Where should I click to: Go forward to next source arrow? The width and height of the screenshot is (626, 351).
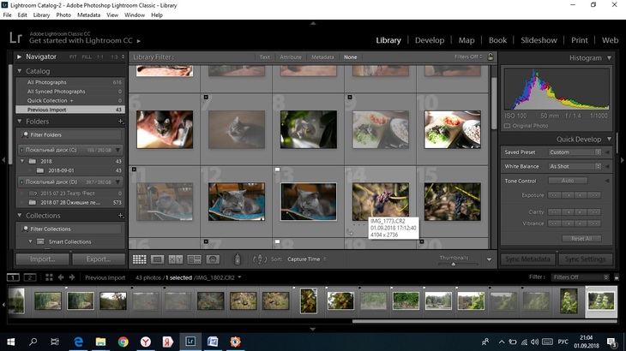click(72, 277)
